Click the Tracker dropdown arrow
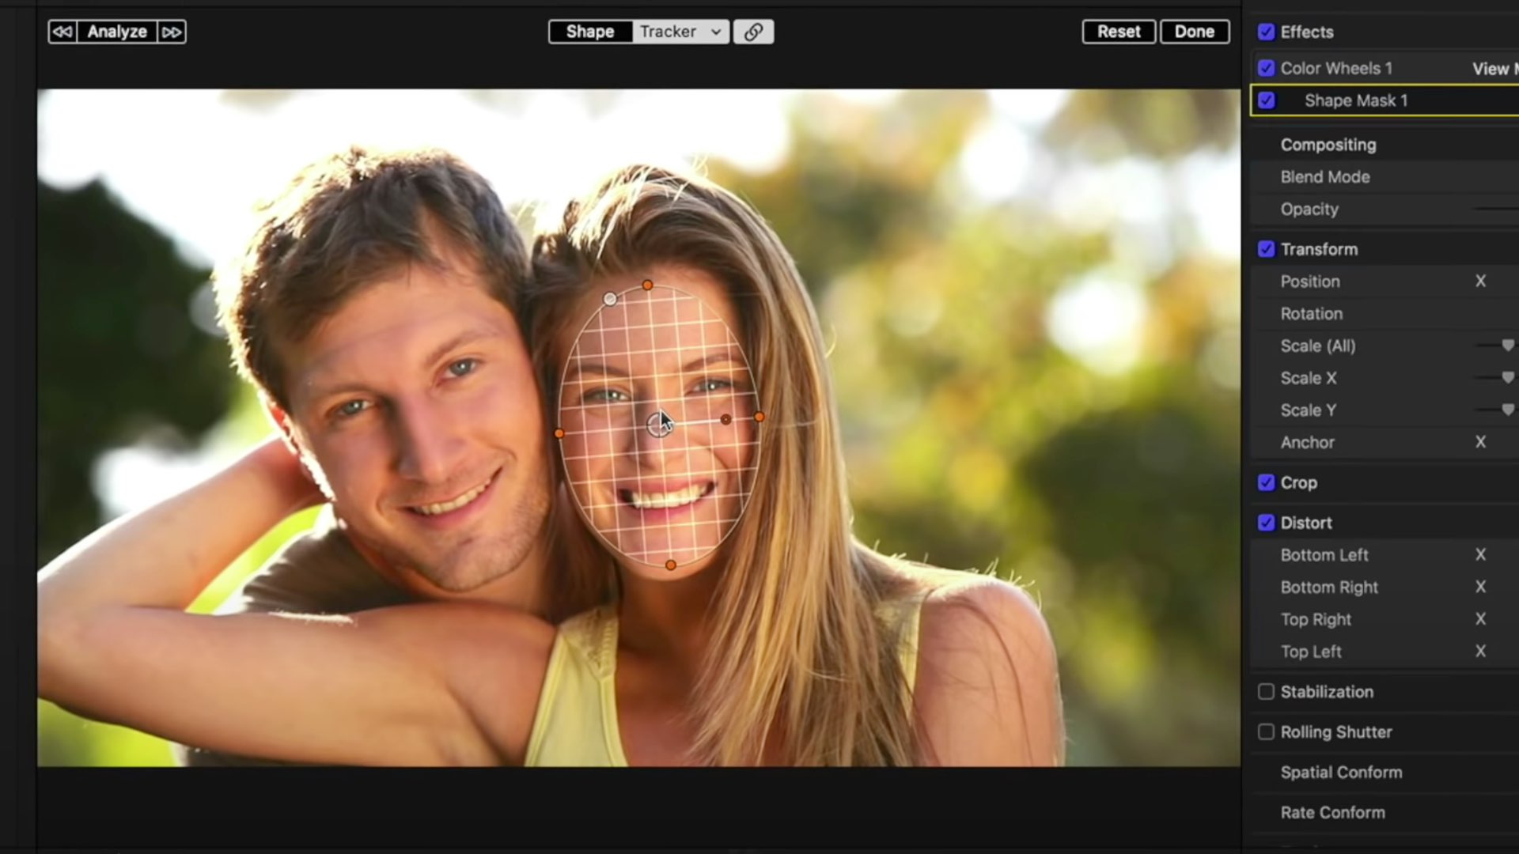Viewport: 1519px width, 854px height. point(714,32)
